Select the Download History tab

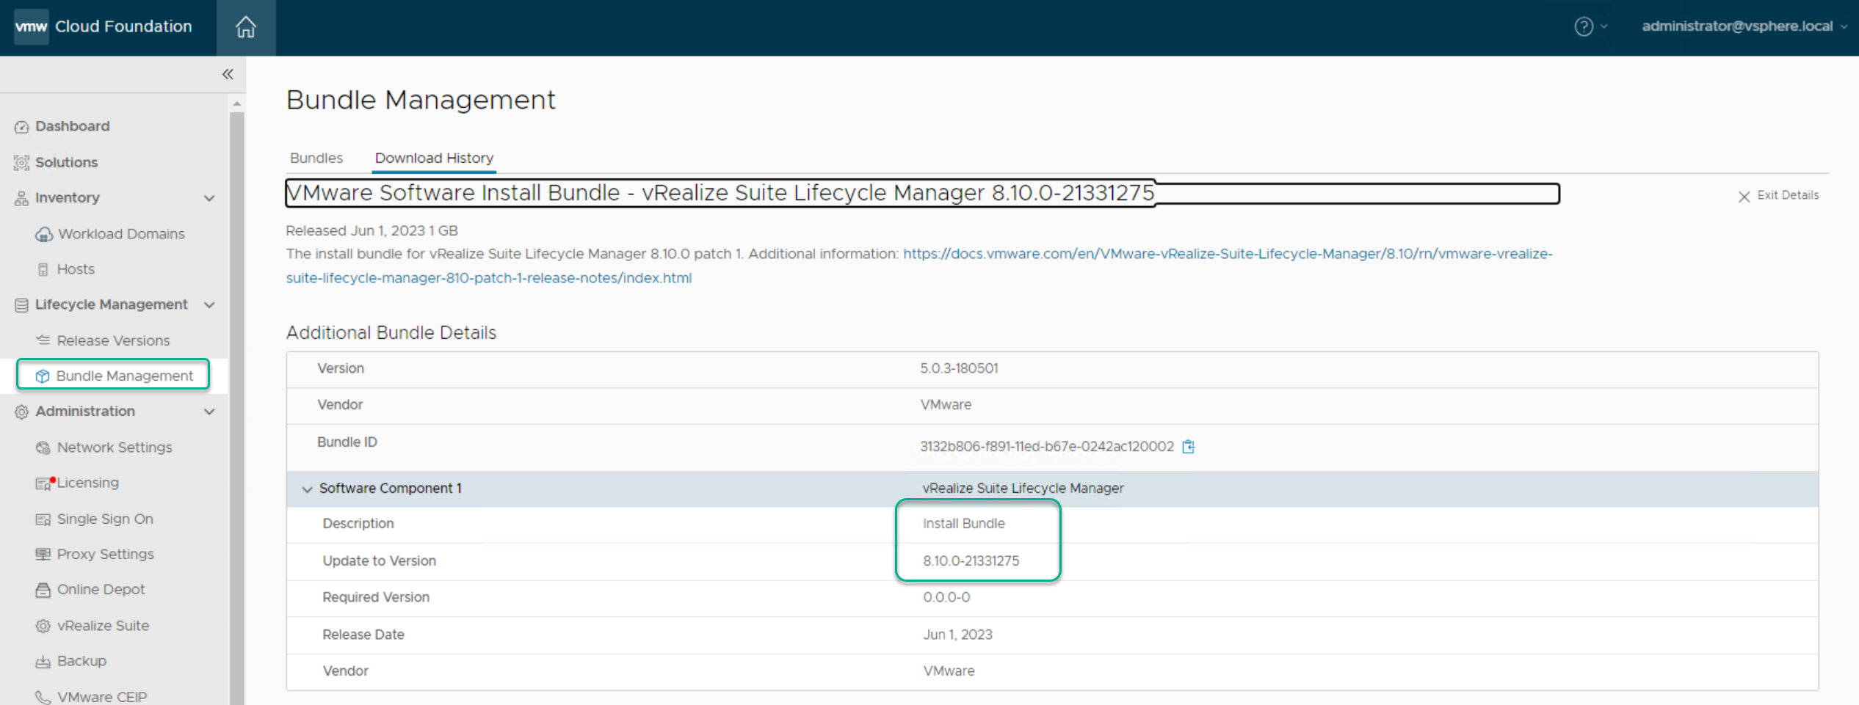click(434, 158)
